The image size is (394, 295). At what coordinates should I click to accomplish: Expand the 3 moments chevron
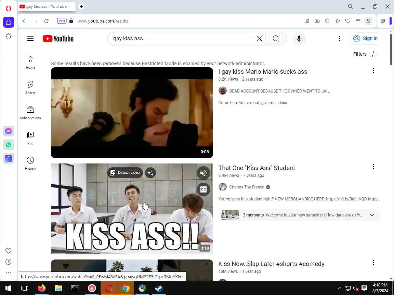point(372,215)
